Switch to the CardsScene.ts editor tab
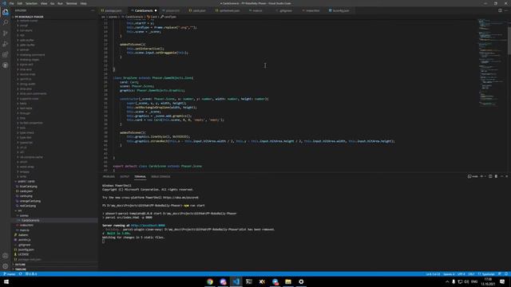 (x=144, y=10)
